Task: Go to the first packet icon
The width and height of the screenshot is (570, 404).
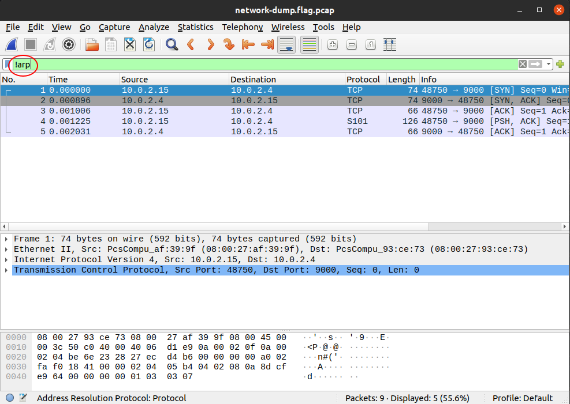Action: pos(248,44)
